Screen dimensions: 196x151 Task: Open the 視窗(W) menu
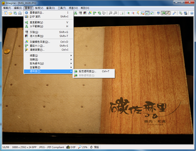point(73,8)
